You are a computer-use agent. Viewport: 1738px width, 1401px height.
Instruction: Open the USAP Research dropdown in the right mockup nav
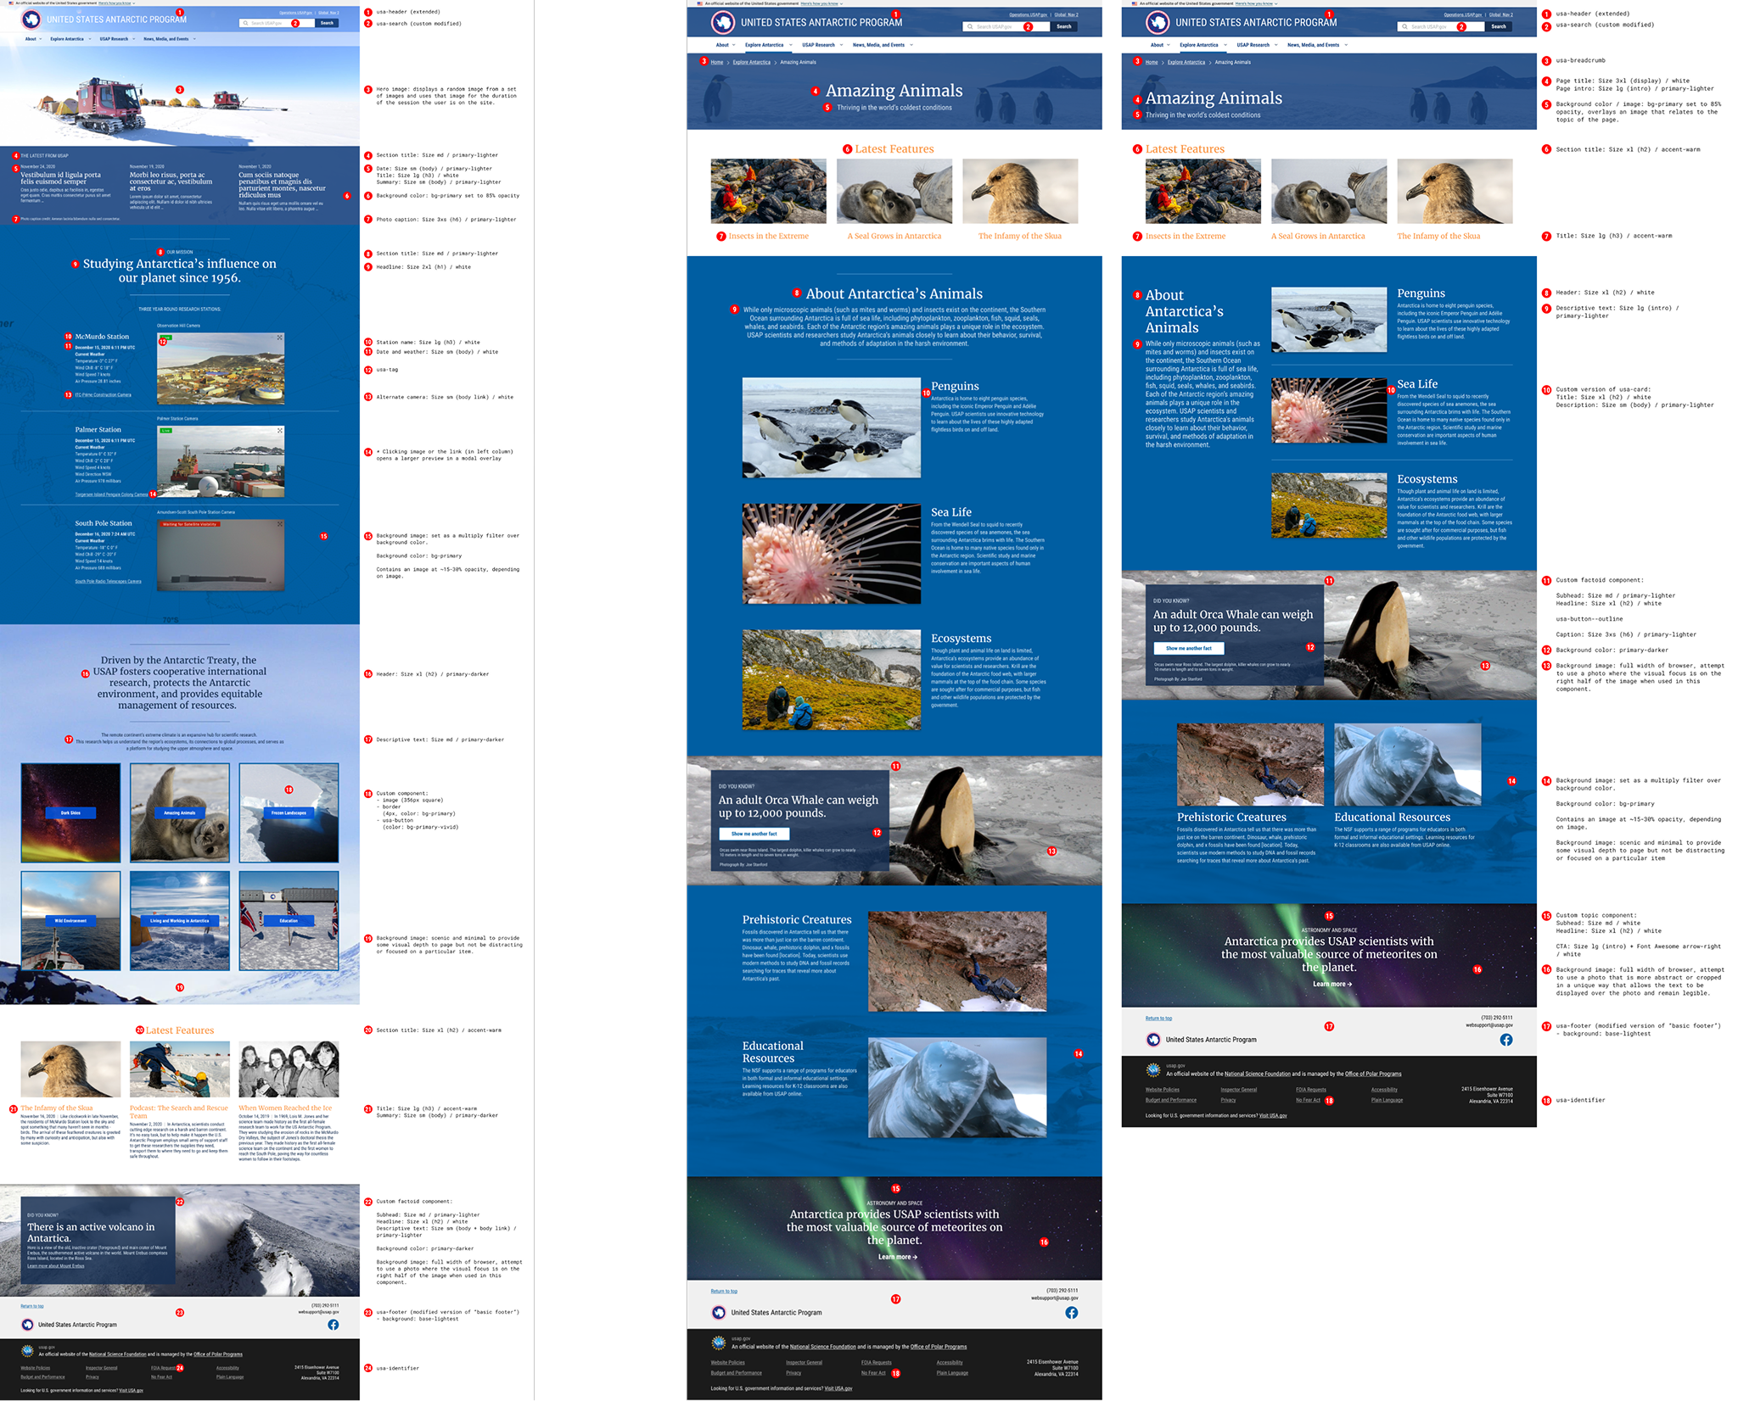tap(1254, 45)
